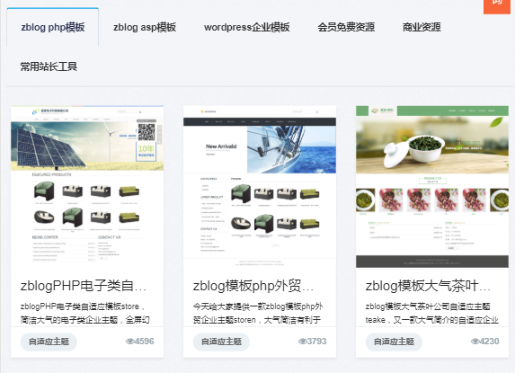Open the green tea template thumbnail

tap(432, 187)
